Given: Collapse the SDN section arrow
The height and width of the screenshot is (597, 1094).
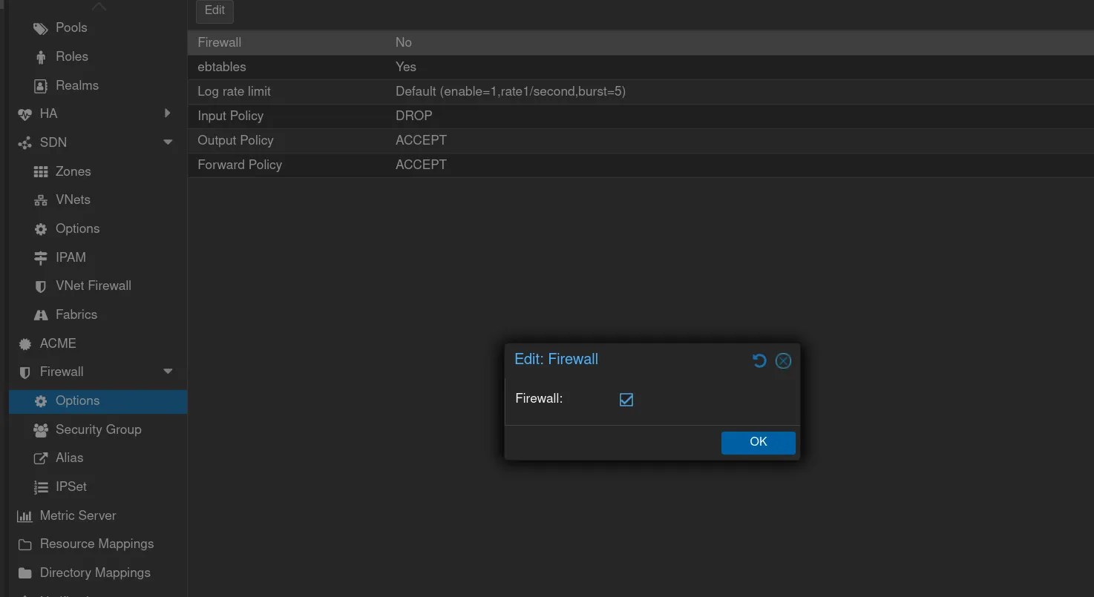Looking at the screenshot, I should click(168, 142).
